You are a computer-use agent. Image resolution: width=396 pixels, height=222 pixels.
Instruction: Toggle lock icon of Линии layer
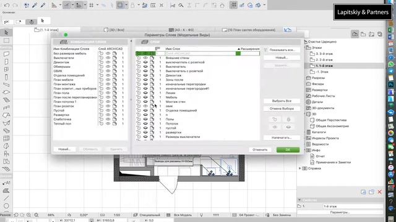coord(139,93)
